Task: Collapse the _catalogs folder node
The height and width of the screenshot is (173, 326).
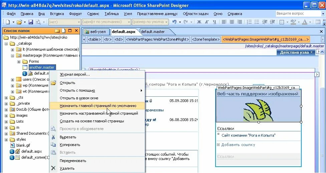Action: (6, 44)
